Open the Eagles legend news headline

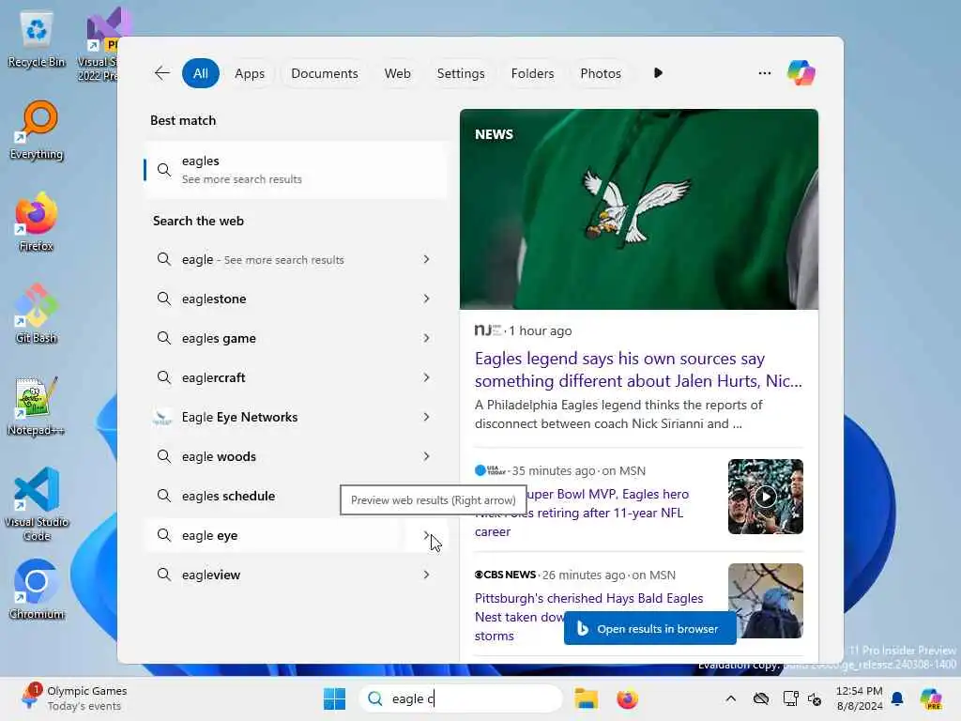(638, 370)
